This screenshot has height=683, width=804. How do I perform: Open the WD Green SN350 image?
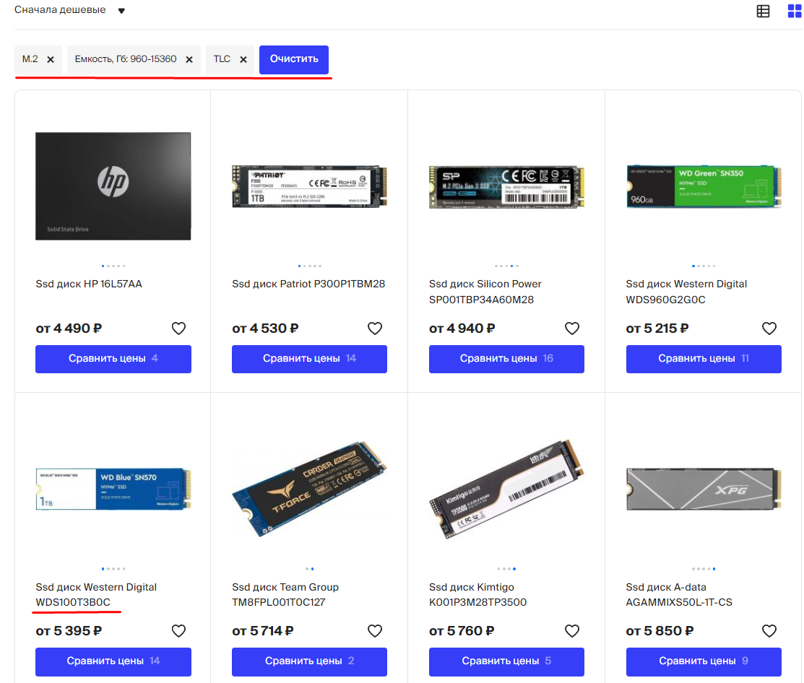tap(704, 186)
